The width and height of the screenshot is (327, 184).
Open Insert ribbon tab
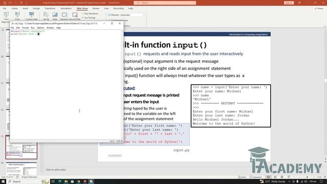coord(25,9)
